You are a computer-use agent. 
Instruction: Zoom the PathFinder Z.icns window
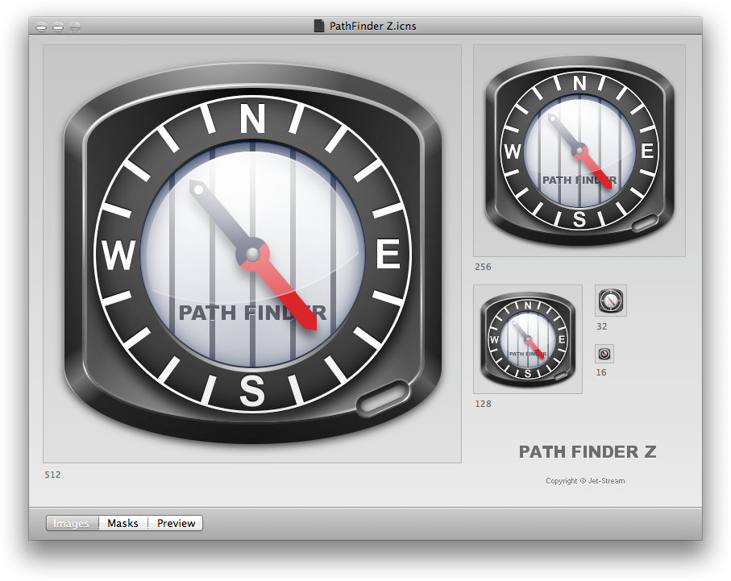(x=75, y=27)
